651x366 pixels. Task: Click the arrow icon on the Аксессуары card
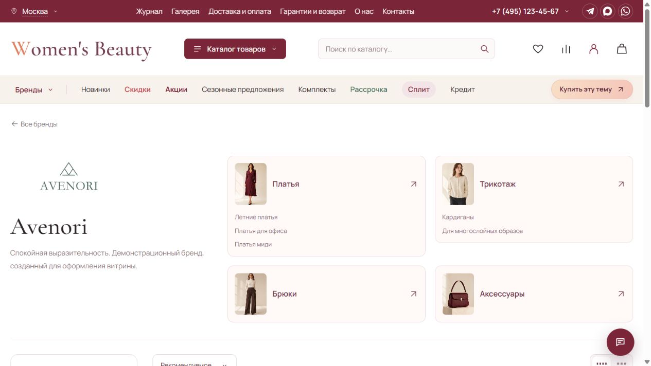click(621, 294)
